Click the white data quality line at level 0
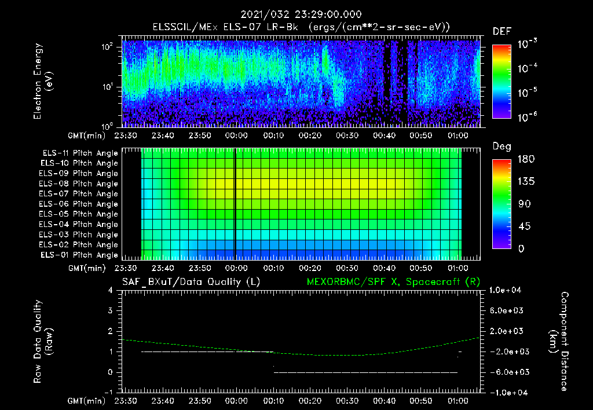Image resolution: width=593 pixels, height=410 pixels. click(x=365, y=372)
